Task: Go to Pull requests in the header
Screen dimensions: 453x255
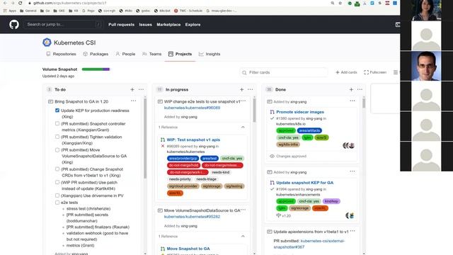Action: [121, 25]
